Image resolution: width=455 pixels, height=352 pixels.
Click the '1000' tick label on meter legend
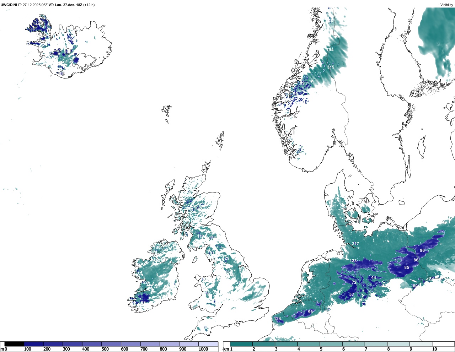[x=203, y=350]
